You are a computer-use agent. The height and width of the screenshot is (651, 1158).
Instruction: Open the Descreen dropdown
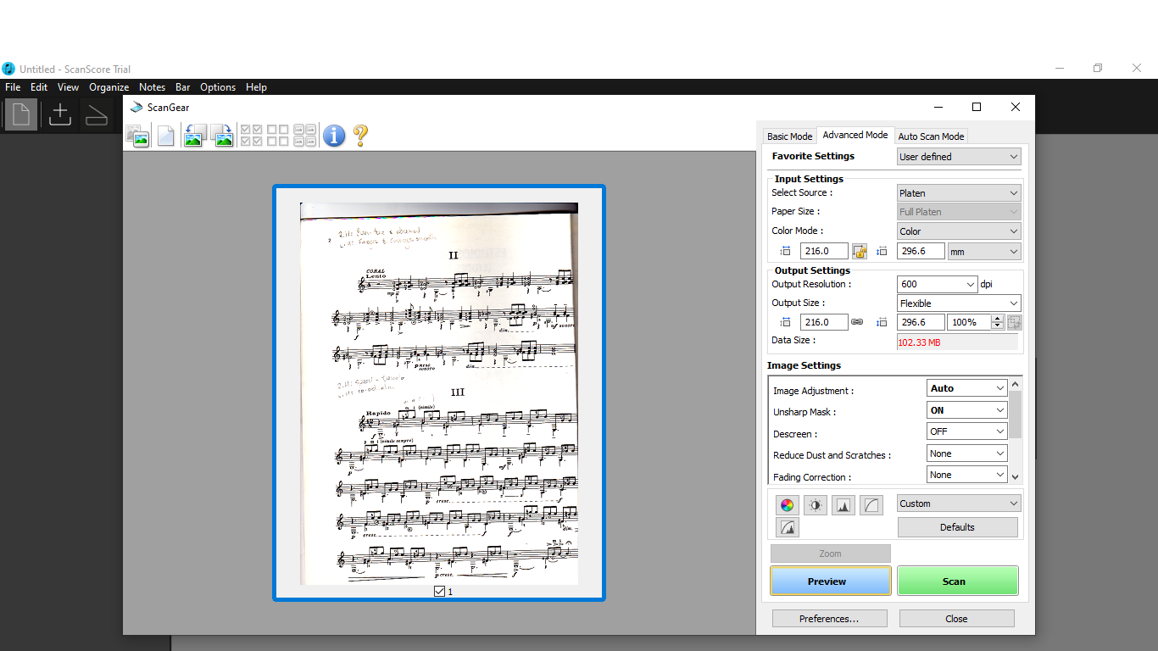click(967, 431)
